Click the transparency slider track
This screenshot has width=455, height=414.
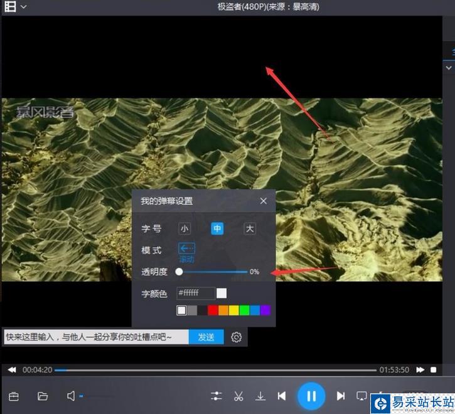click(x=213, y=272)
